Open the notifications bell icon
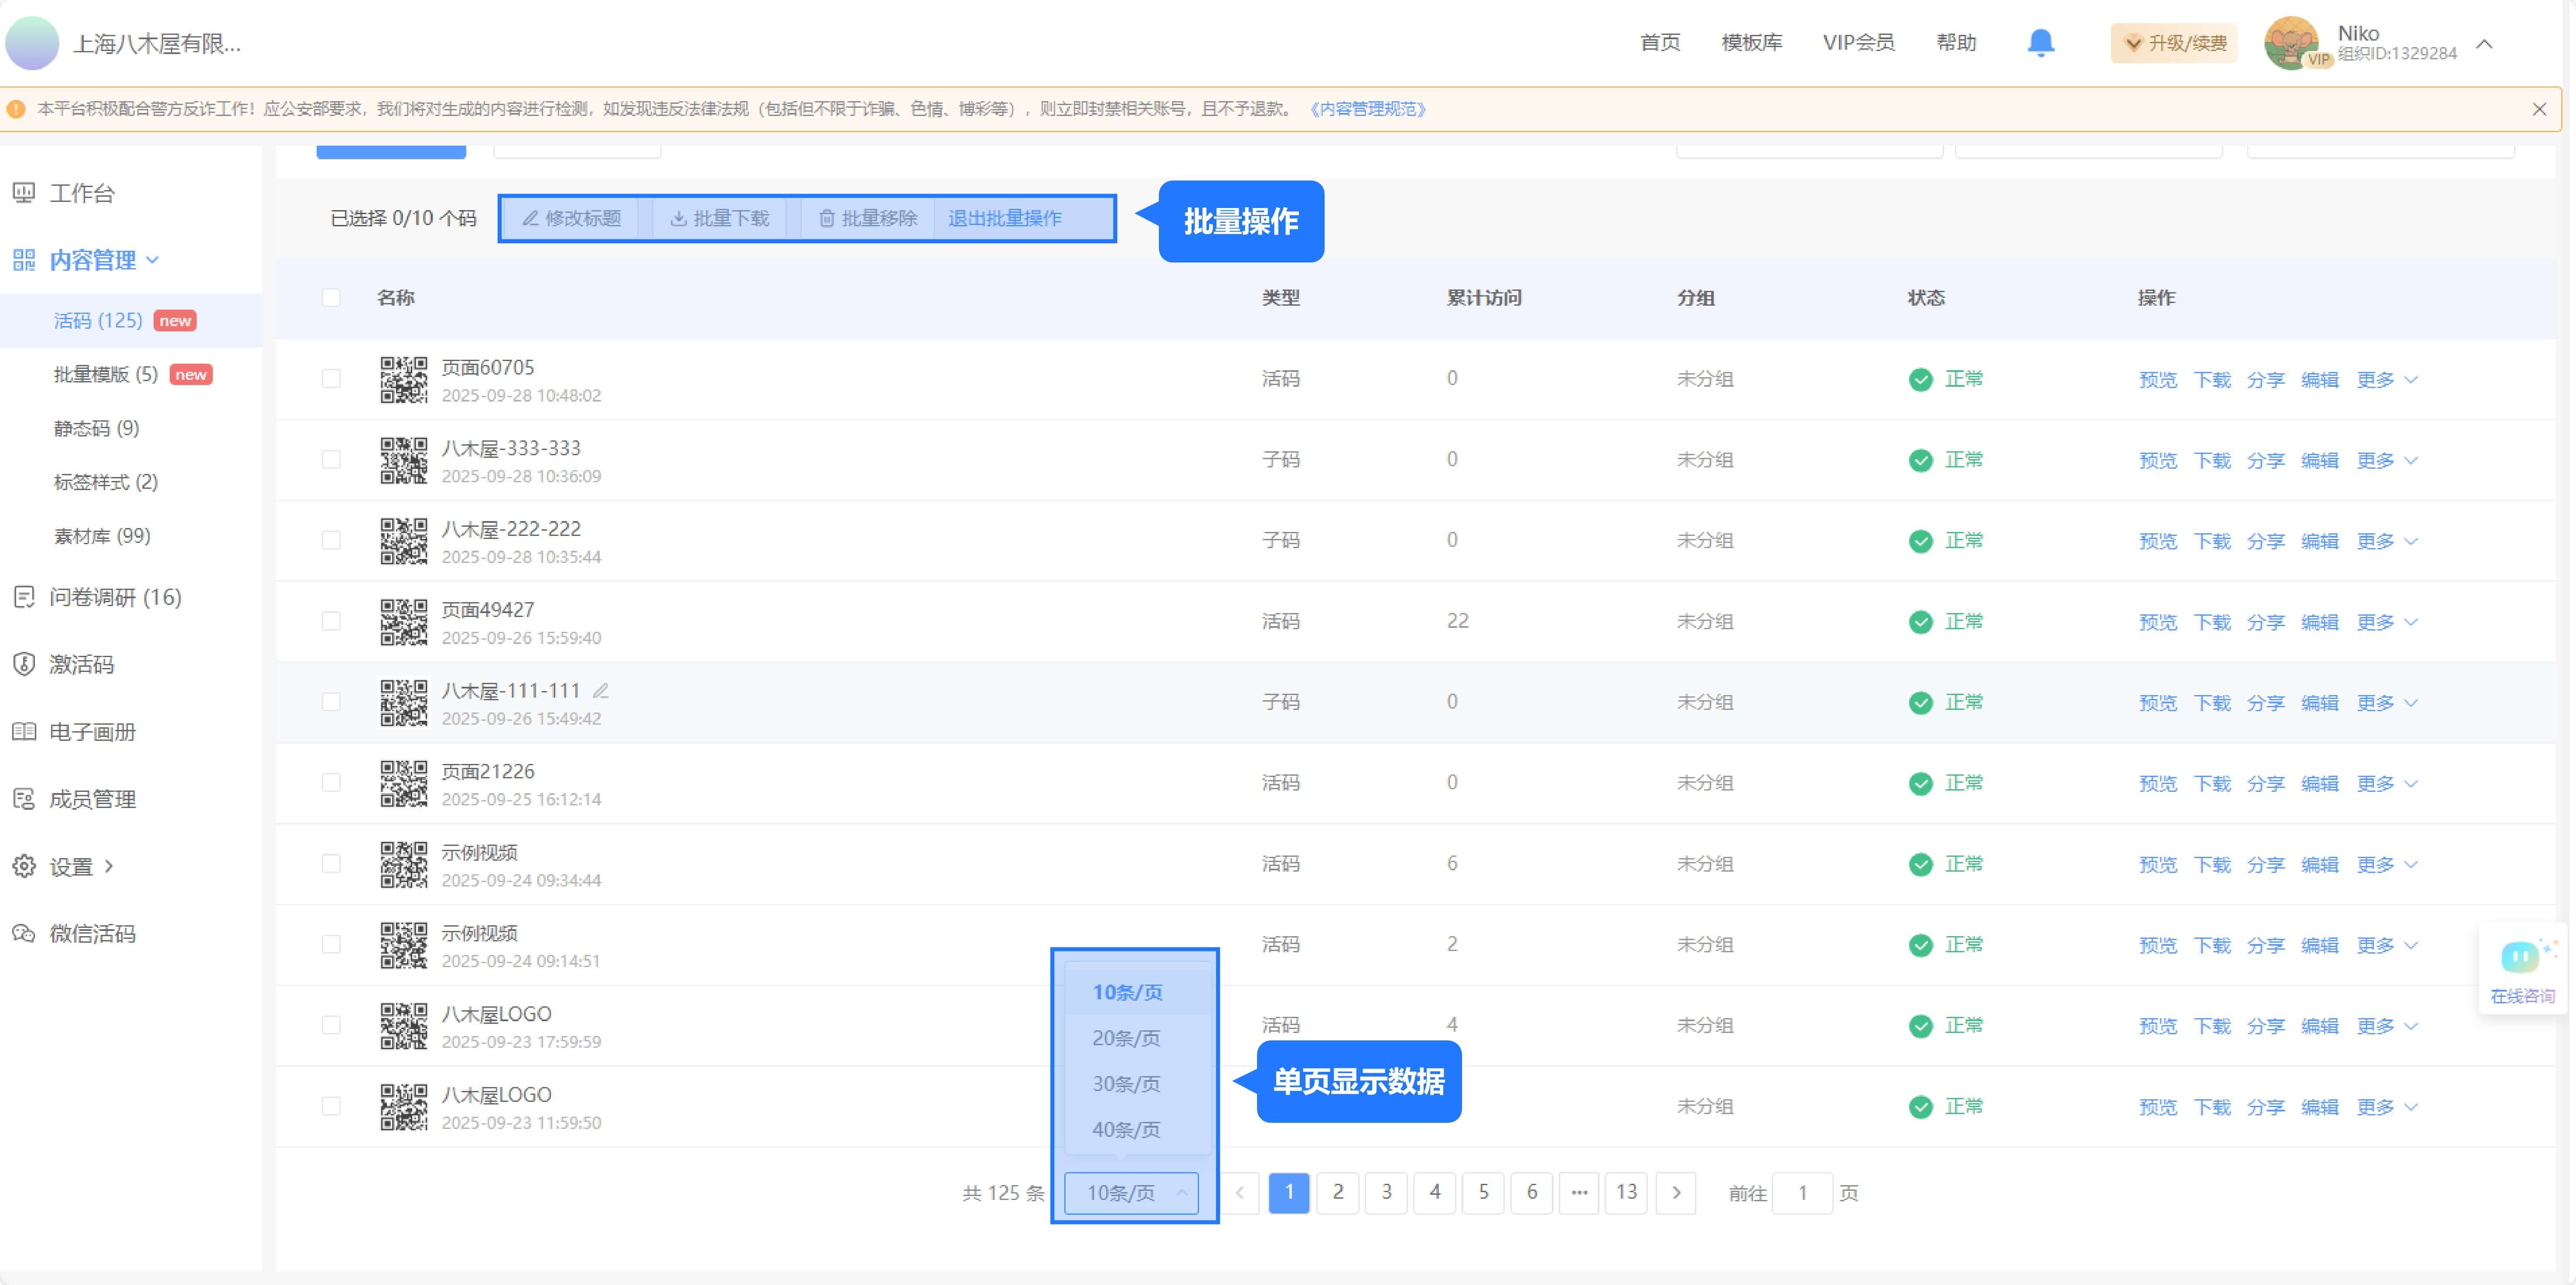Image resolution: width=2576 pixels, height=1285 pixels. (x=2041, y=42)
